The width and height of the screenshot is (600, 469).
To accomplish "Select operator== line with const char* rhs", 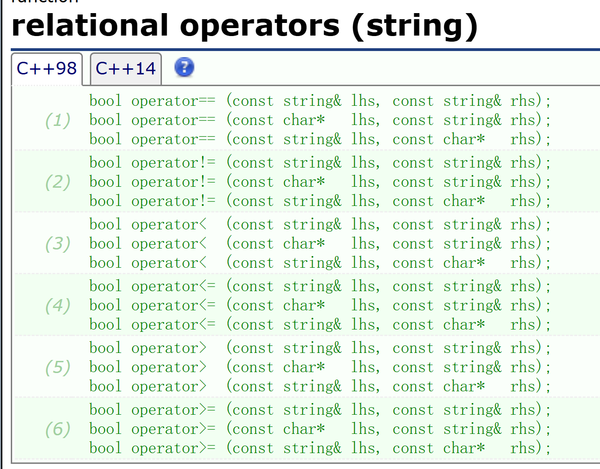I will pos(320,139).
